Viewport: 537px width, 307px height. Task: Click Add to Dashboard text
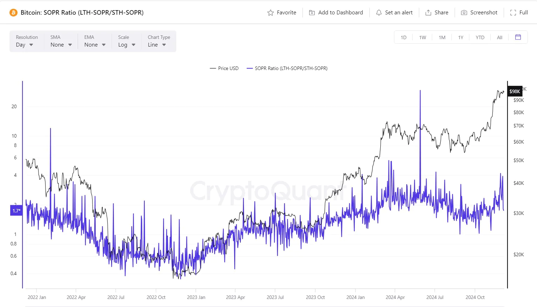tap(340, 13)
